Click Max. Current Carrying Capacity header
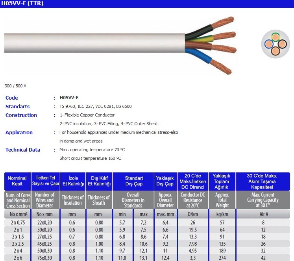294x261 pixels. [x=263, y=200]
